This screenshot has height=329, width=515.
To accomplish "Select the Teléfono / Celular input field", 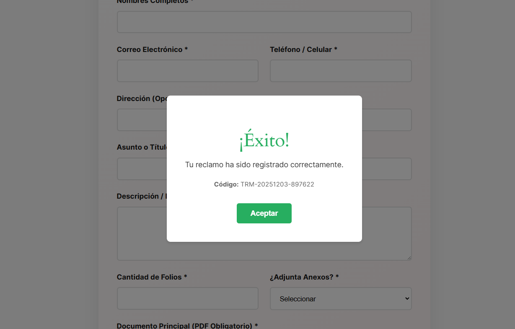I will 340,71.
